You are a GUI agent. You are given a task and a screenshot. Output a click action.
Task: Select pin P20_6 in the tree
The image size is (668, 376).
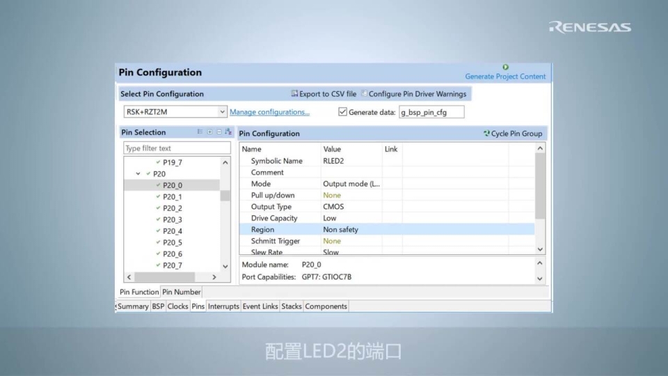(173, 253)
